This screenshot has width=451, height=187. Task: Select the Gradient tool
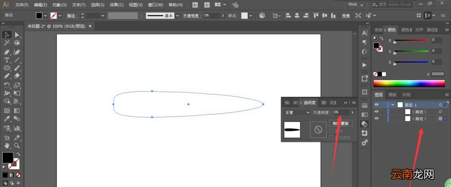click(17, 111)
